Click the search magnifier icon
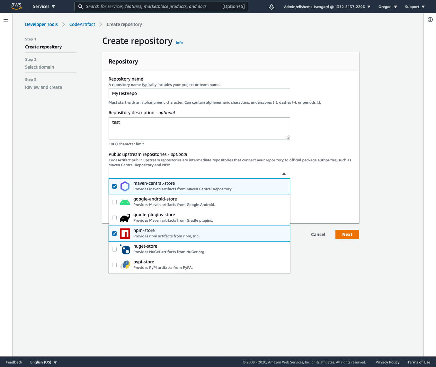This screenshot has width=436, height=367. (x=81, y=6)
